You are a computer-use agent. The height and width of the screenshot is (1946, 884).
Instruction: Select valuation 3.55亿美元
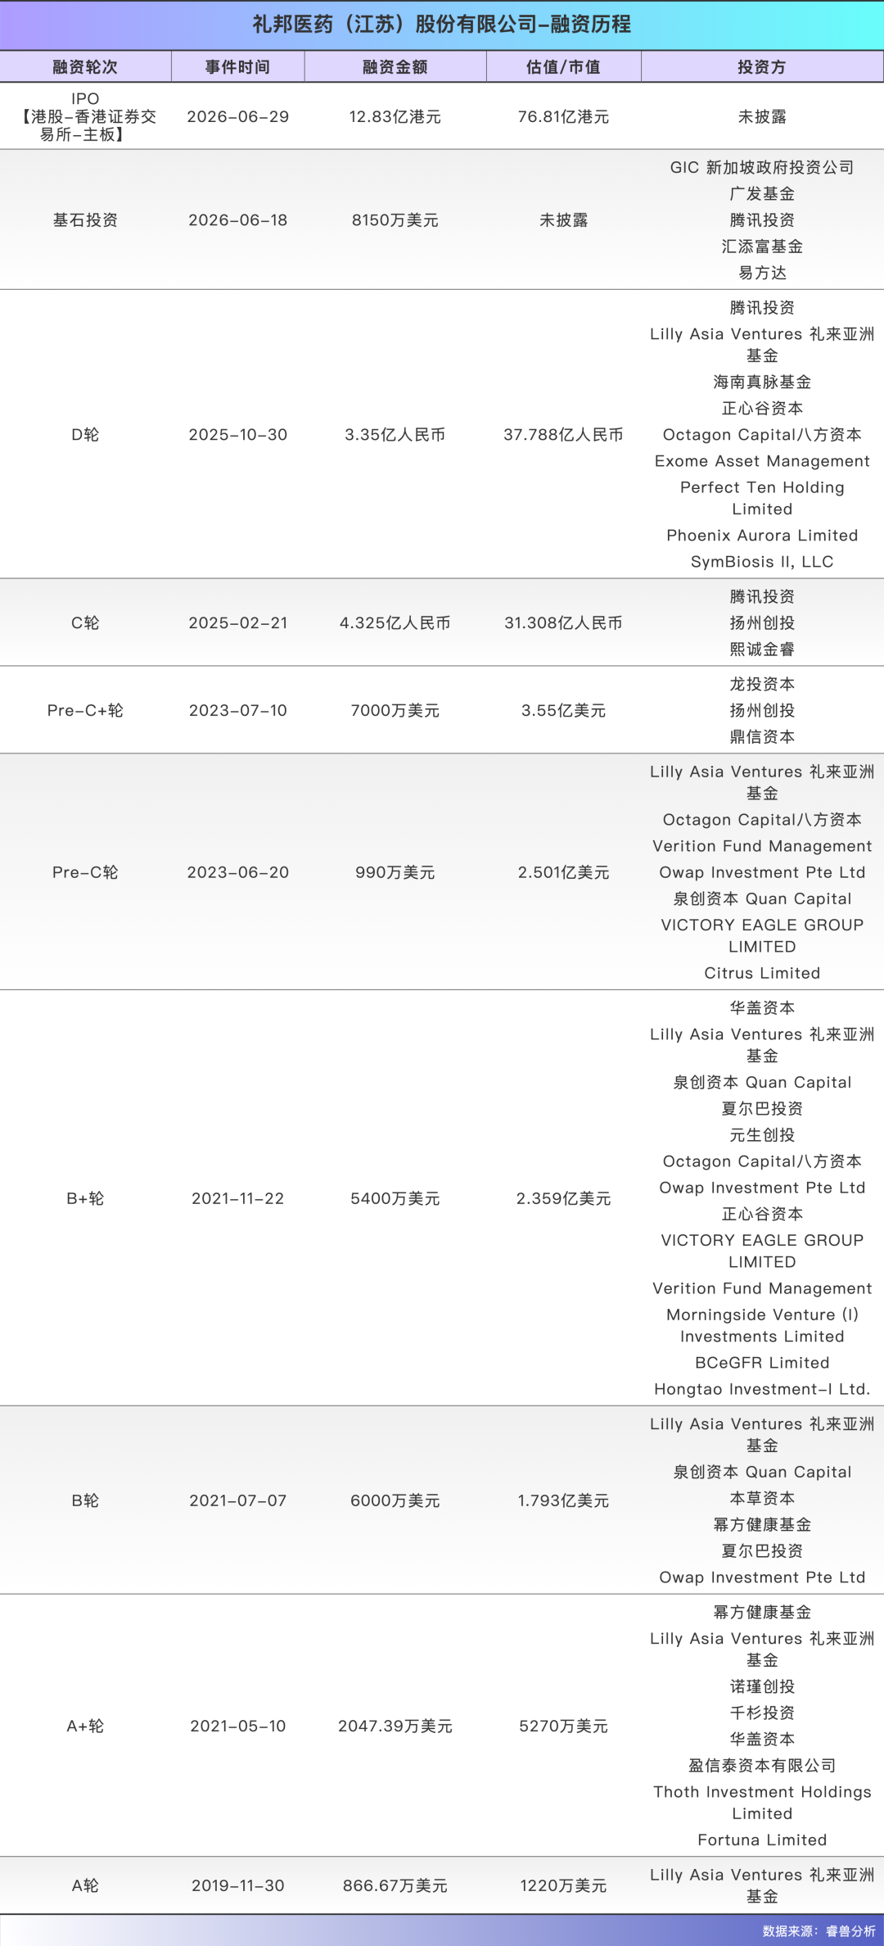[x=563, y=711]
